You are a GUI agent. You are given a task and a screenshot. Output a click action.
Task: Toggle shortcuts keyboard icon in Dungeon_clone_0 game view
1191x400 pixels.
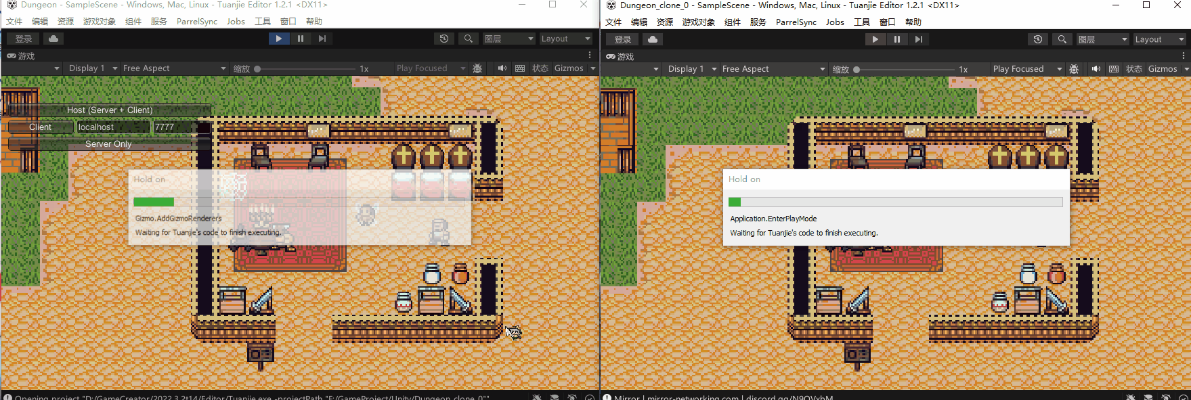(x=1114, y=69)
